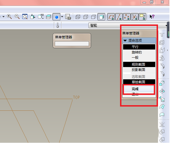Screen dimensions: 170x143
Task: Click the TOP datum plane label
Action: click(x=76, y=97)
